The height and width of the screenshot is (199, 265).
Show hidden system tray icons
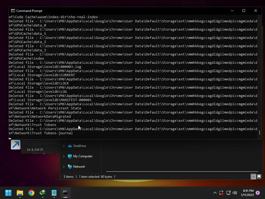215,193
